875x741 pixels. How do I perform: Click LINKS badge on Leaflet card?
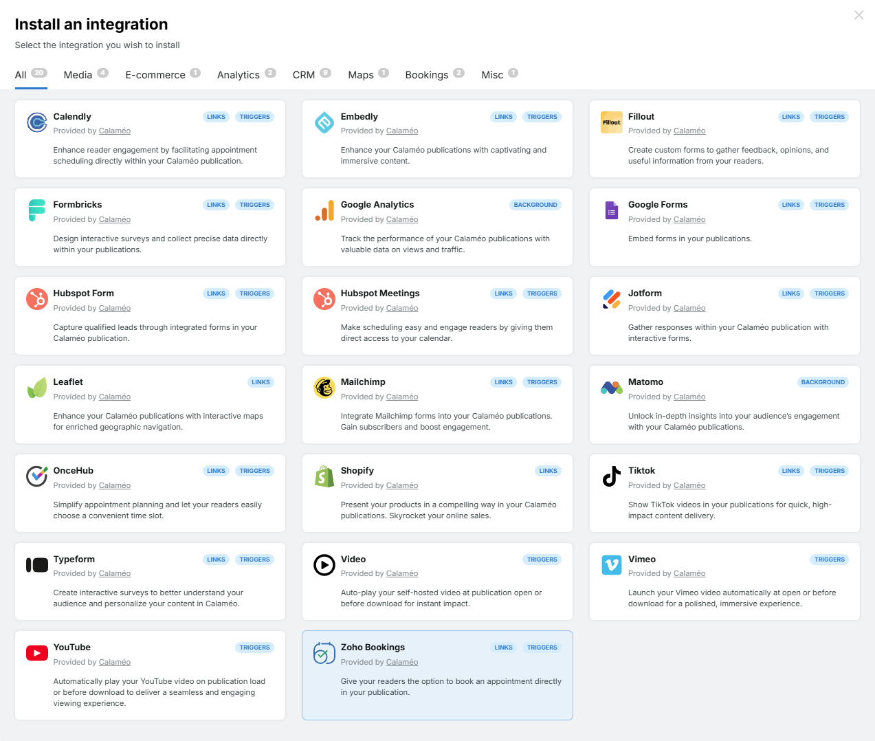click(x=261, y=382)
